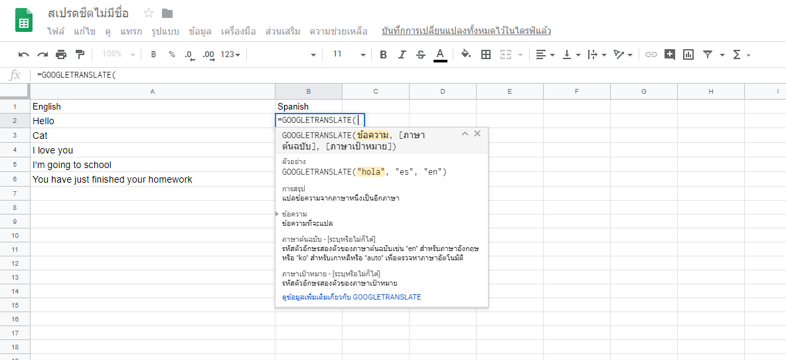
Task: Increase decimal places
Action: [208, 54]
